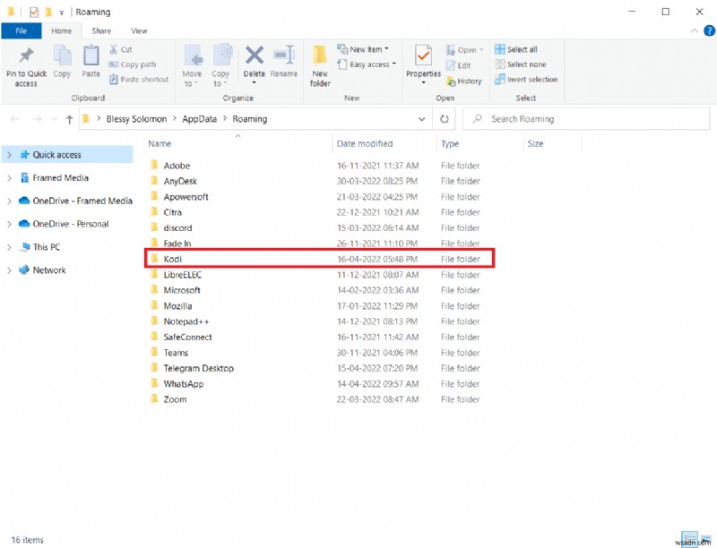Click the Edit ribbon command

[x=459, y=65]
